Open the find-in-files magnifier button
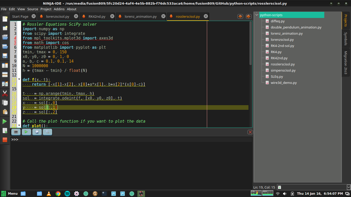Image resolution: width=351 pixels, height=197 pixels. tap(48, 132)
